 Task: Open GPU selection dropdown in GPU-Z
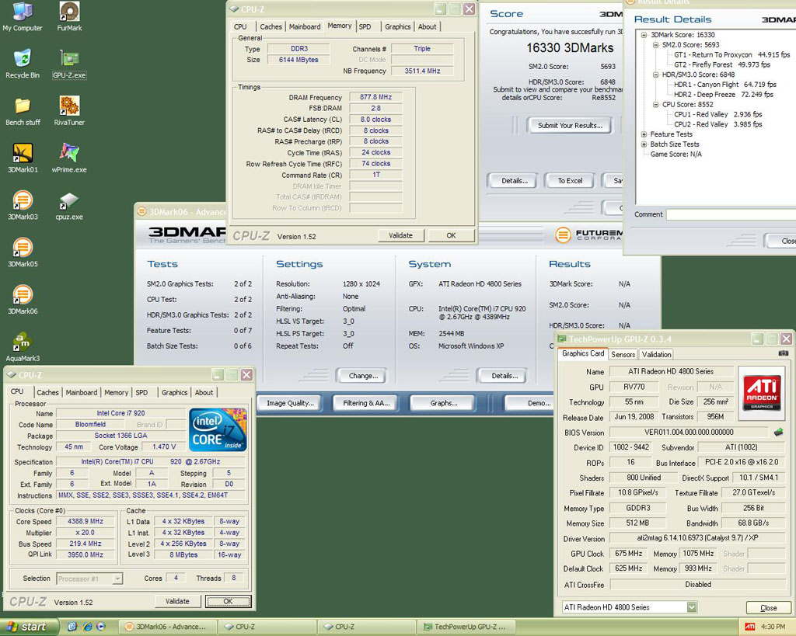691,607
